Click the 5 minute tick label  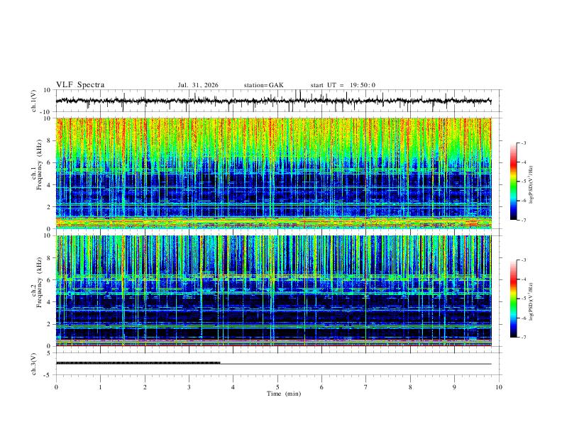277,387
